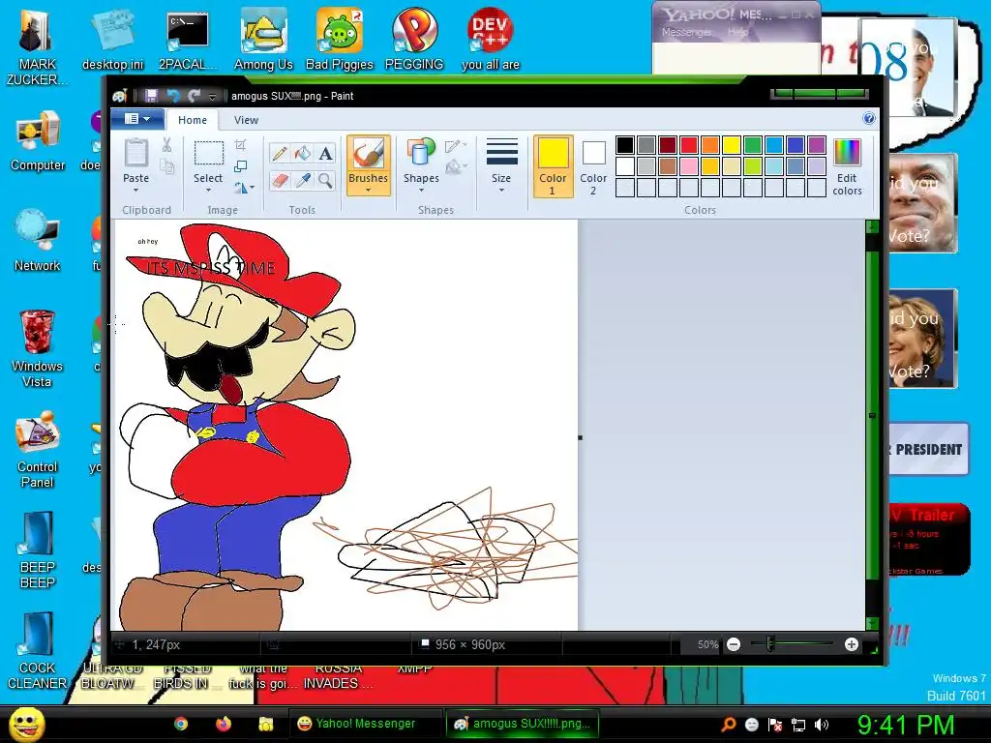Click the Save icon in Paint title bar
991x743 pixels.
pos(151,96)
